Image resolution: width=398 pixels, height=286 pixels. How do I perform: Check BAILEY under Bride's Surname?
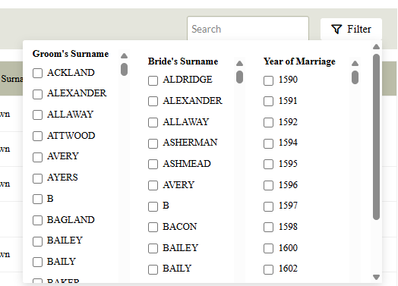(x=153, y=249)
